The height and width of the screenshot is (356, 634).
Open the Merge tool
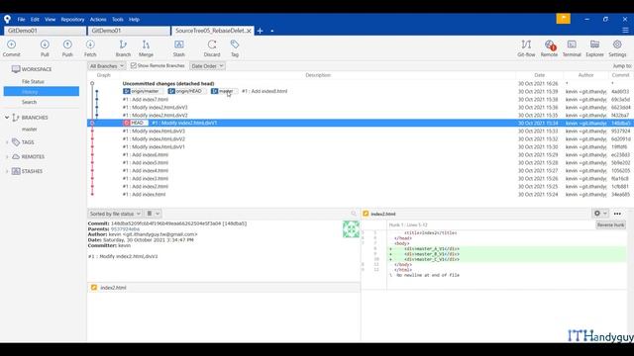coord(146,48)
